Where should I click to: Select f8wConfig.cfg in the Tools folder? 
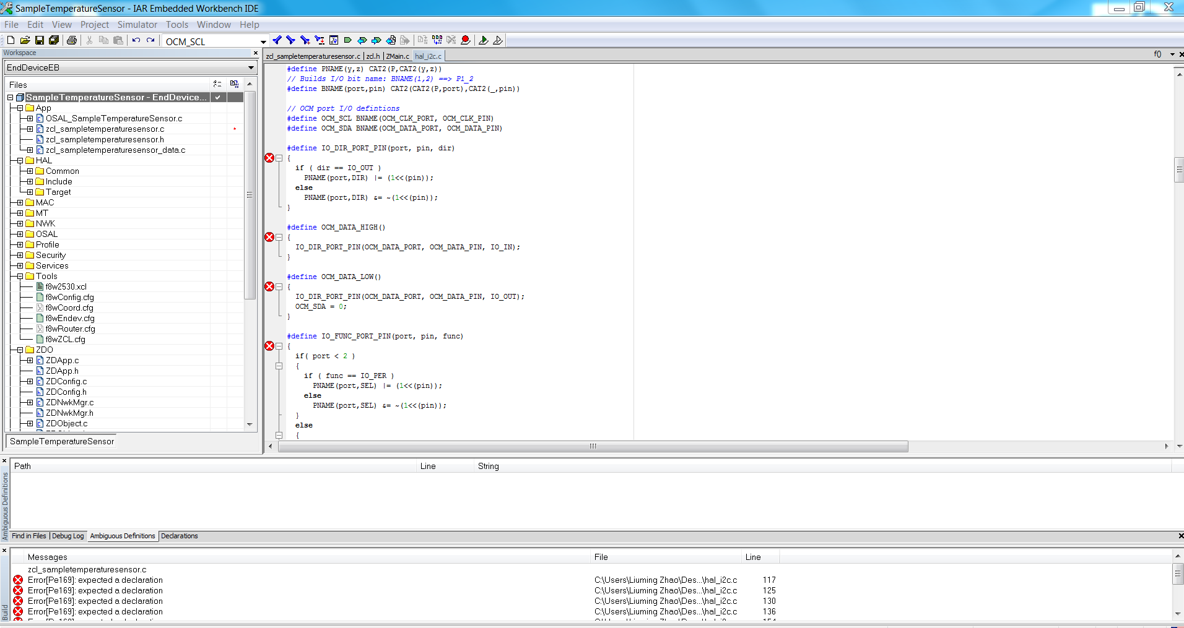69,297
